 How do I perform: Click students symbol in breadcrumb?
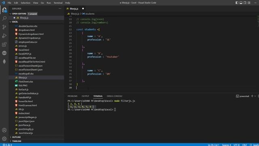click(90, 14)
